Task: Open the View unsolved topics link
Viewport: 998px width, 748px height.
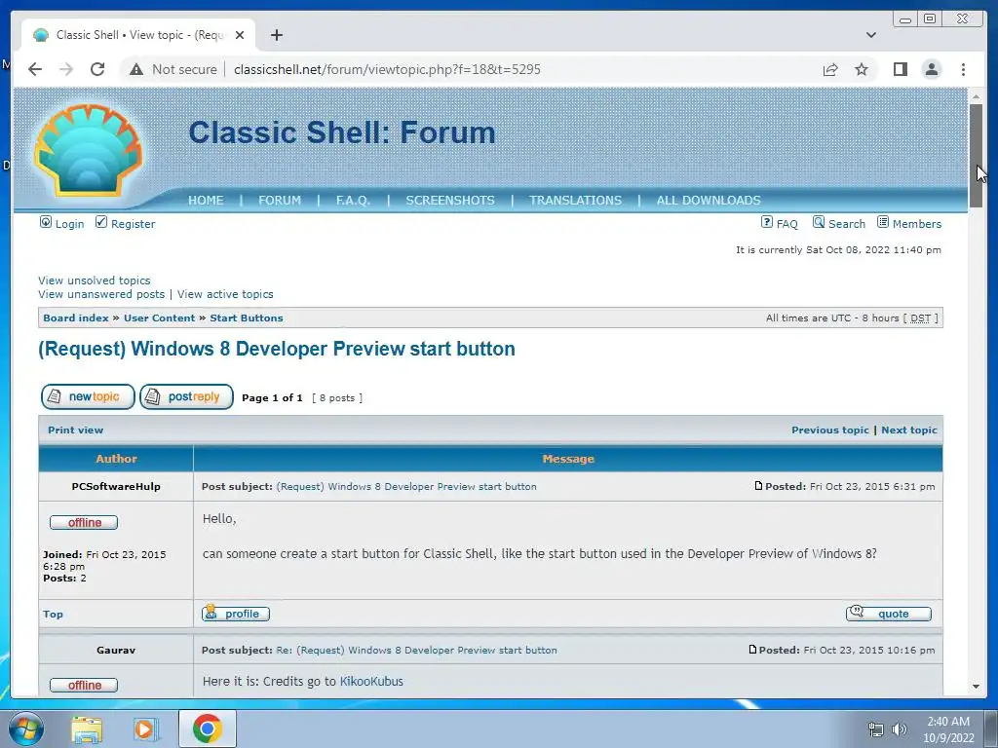Action: [95, 280]
